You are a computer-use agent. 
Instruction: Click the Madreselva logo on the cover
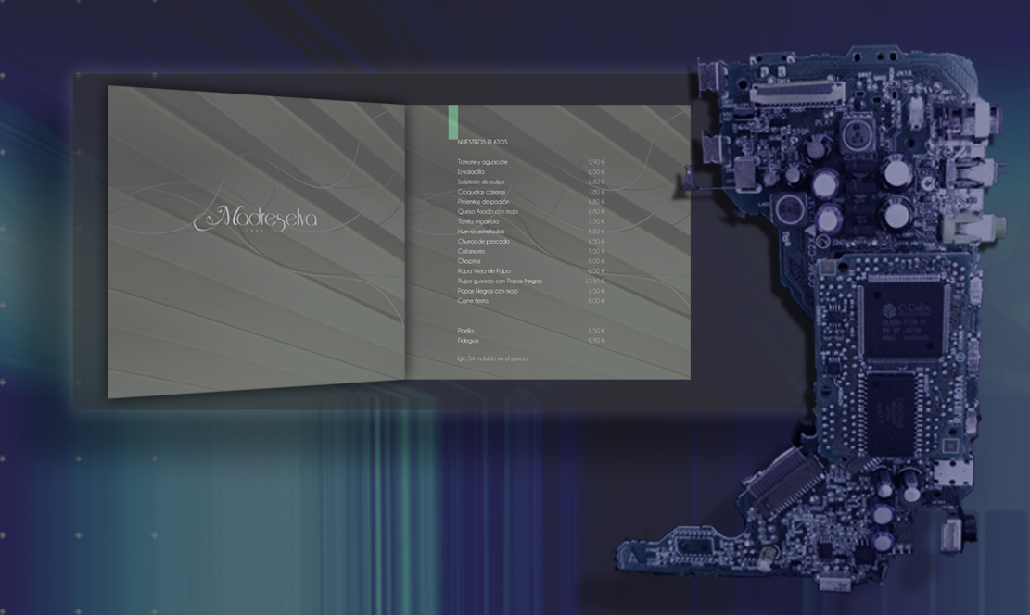[x=255, y=219]
